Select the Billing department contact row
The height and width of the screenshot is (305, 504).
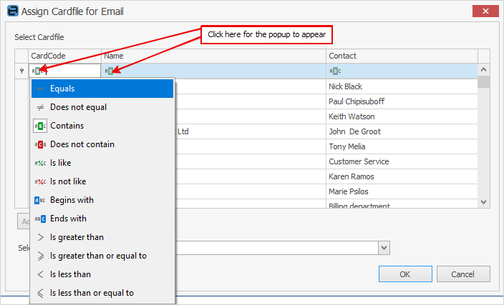pyautogui.click(x=402, y=204)
